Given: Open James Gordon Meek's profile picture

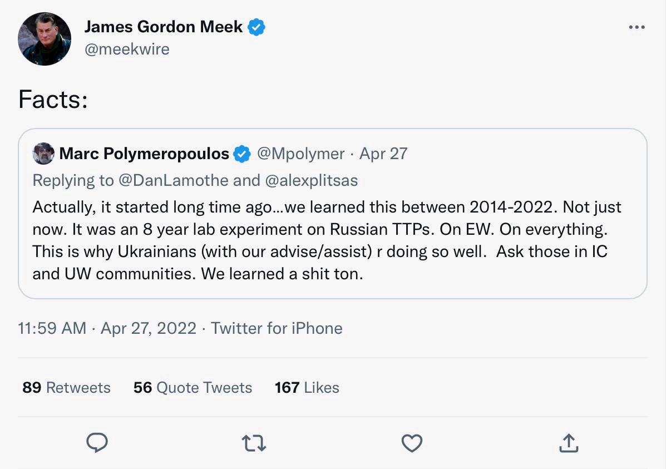Looking at the screenshot, I should pos(45,39).
